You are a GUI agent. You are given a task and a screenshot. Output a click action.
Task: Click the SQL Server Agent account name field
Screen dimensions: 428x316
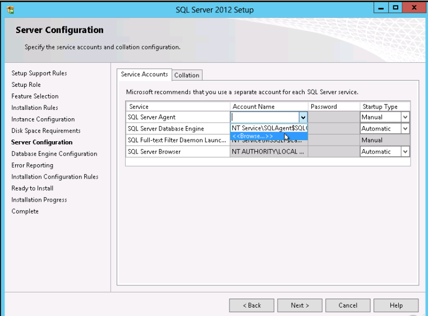(264, 118)
